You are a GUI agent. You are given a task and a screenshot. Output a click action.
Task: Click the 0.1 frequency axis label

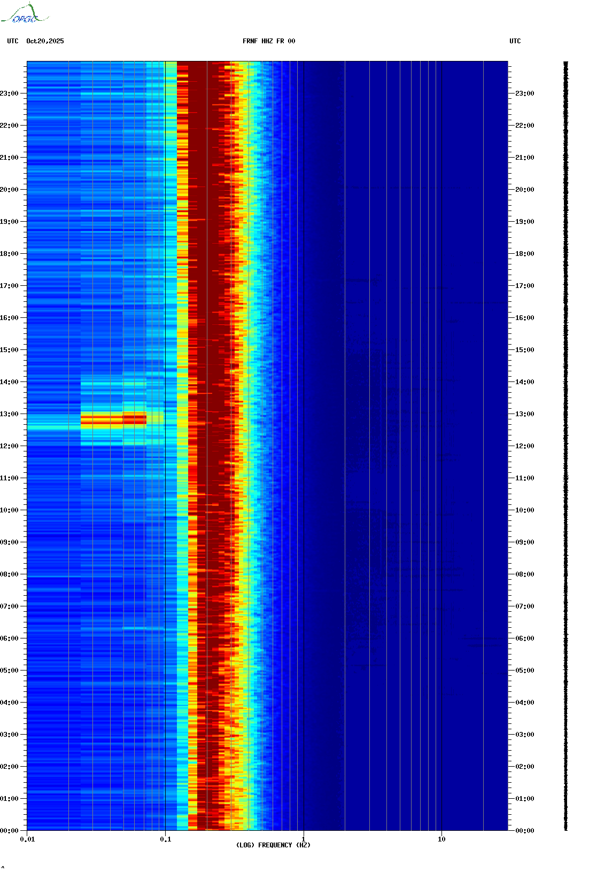[x=165, y=839]
